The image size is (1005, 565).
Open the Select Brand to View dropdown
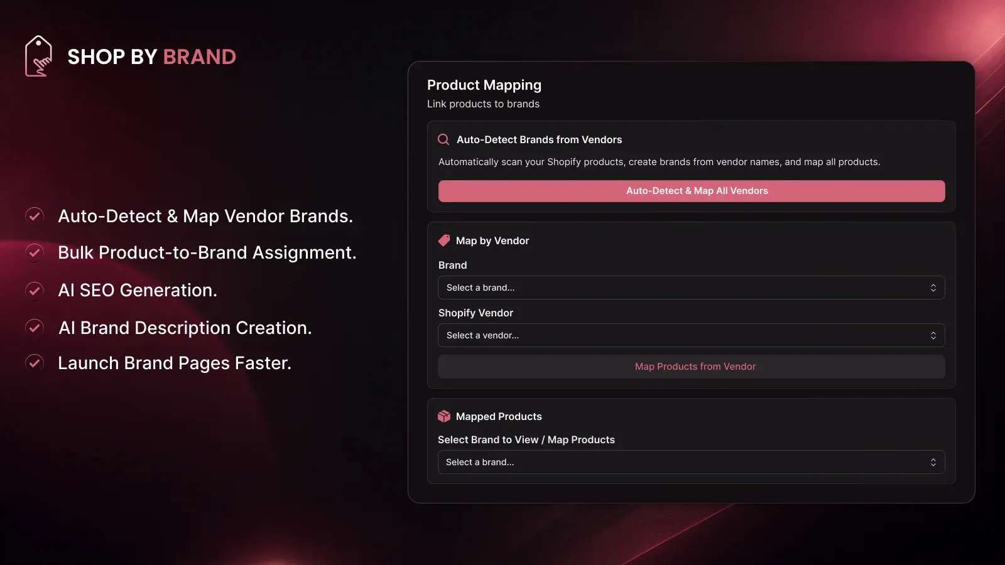tap(692, 462)
